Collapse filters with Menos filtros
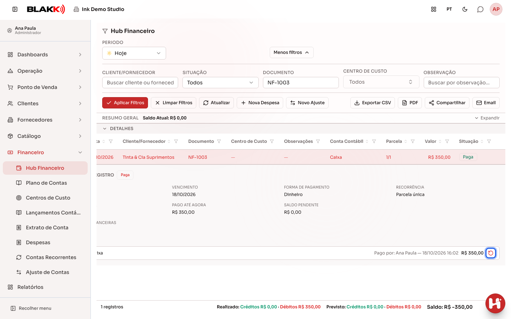The height and width of the screenshot is (319, 511). click(x=292, y=52)
